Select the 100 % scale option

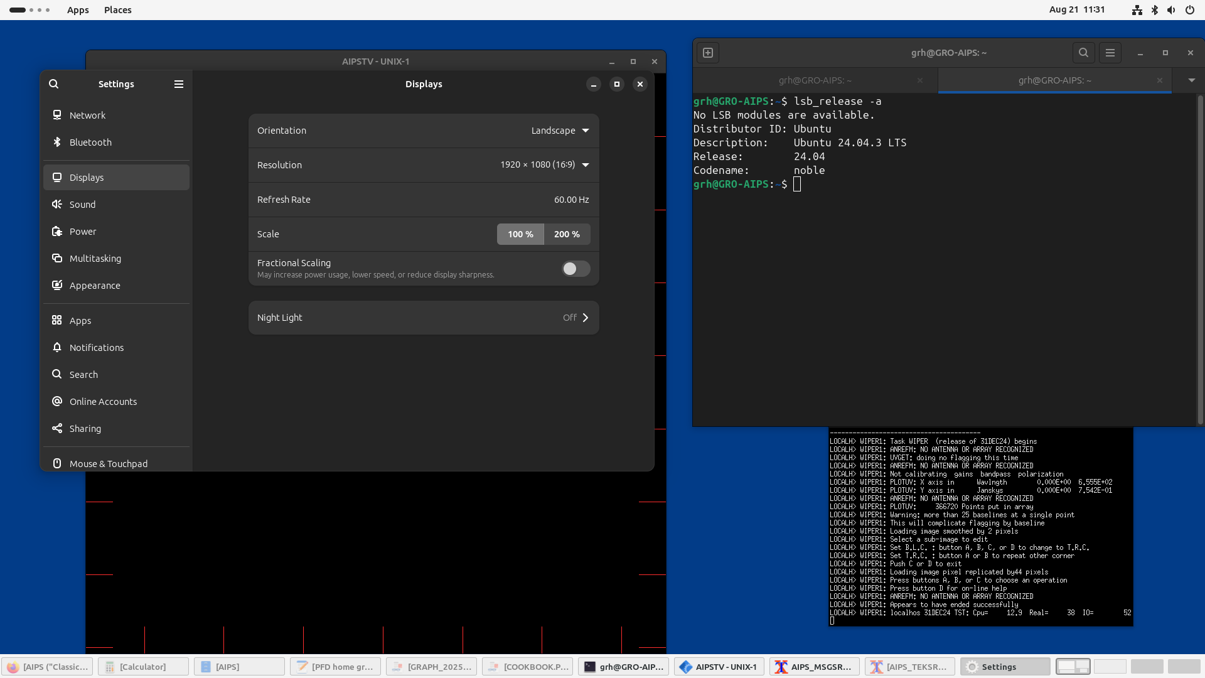[x=520, y=234]
